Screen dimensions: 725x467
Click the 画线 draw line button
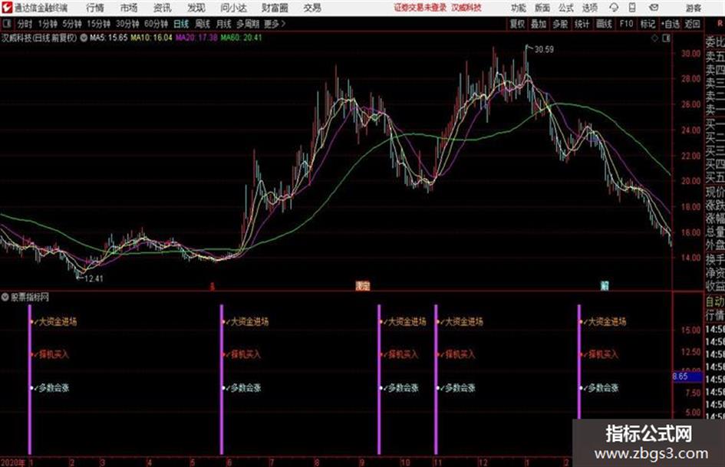604,24
